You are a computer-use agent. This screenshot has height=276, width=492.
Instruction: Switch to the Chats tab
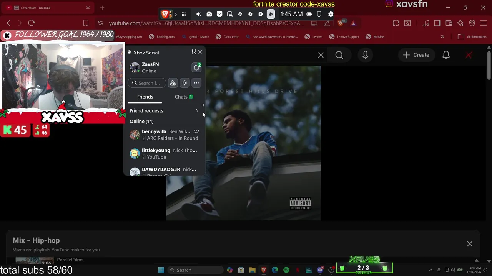184,97
